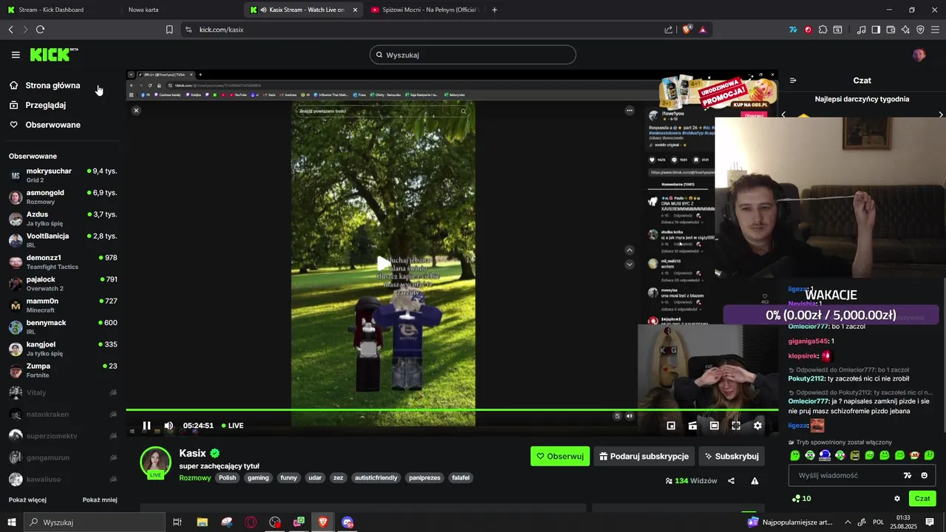The height and width of the screenshot is (532, 946).
Task: Select the autisticfriendly tag
Action: pyautogui.click(x=375, y=478)
